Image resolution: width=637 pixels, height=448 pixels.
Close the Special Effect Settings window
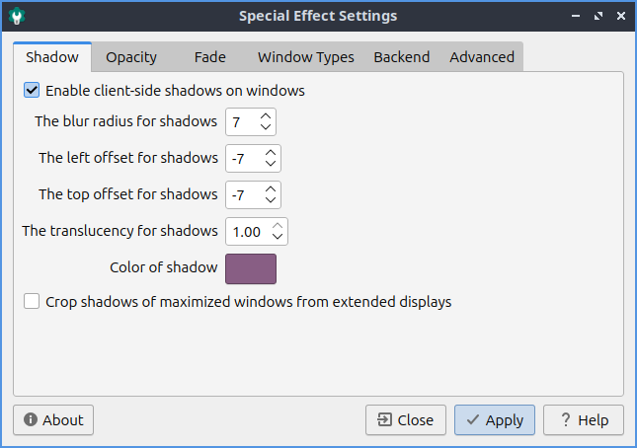coord(619,16)
